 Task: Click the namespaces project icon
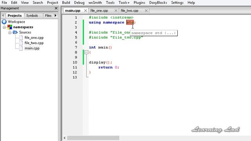coord(9,27)
